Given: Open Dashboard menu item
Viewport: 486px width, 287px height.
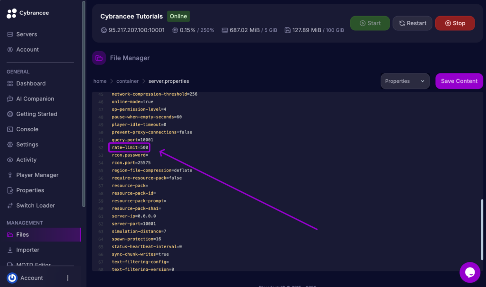Looking at the screenshot, I should [x=31, y=83].
